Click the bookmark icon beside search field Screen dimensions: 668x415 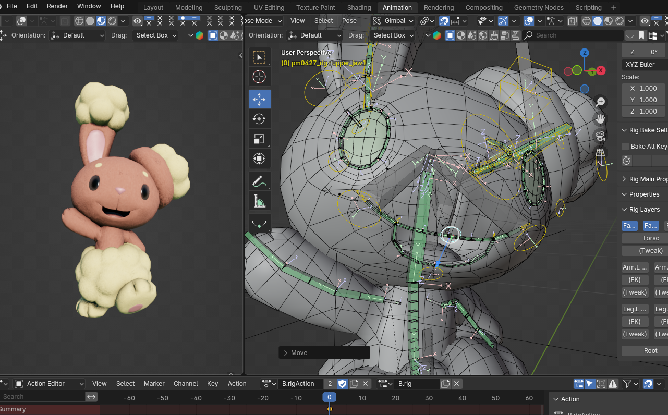tap(641, 35)
